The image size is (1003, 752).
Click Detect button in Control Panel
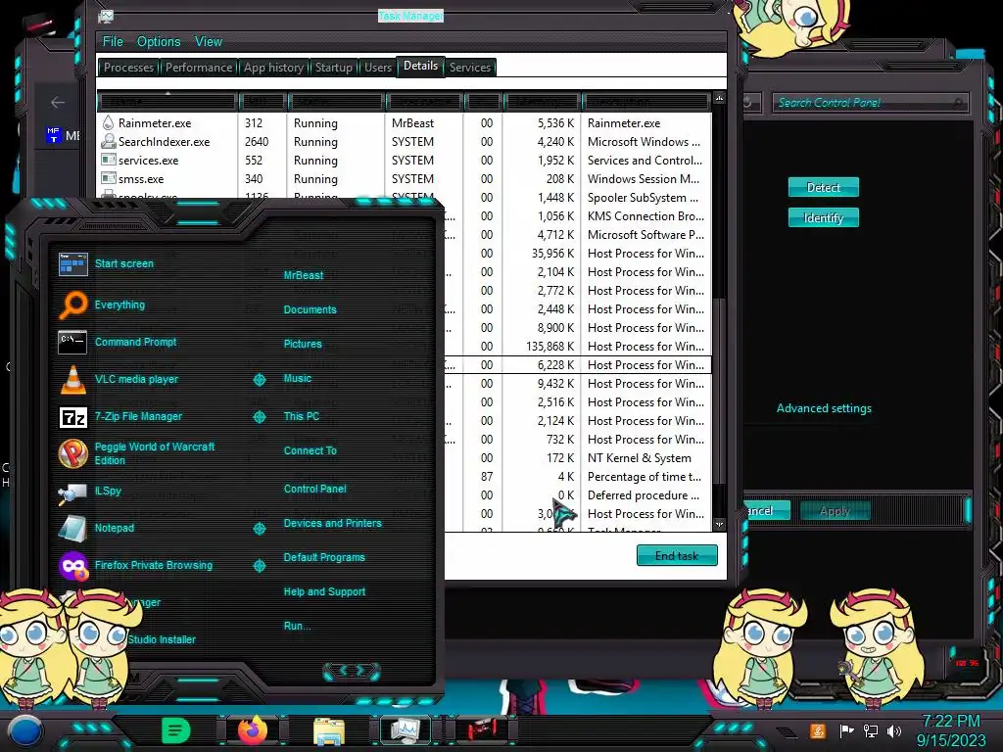tap(823, 187)
